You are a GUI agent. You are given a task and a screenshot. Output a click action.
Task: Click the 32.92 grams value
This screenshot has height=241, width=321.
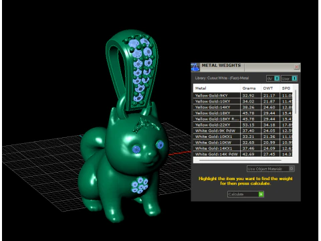[x=248, y=96]
